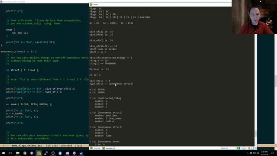
Task: Click 'Pelican is: 53' console output line
Action: point(99,69)
